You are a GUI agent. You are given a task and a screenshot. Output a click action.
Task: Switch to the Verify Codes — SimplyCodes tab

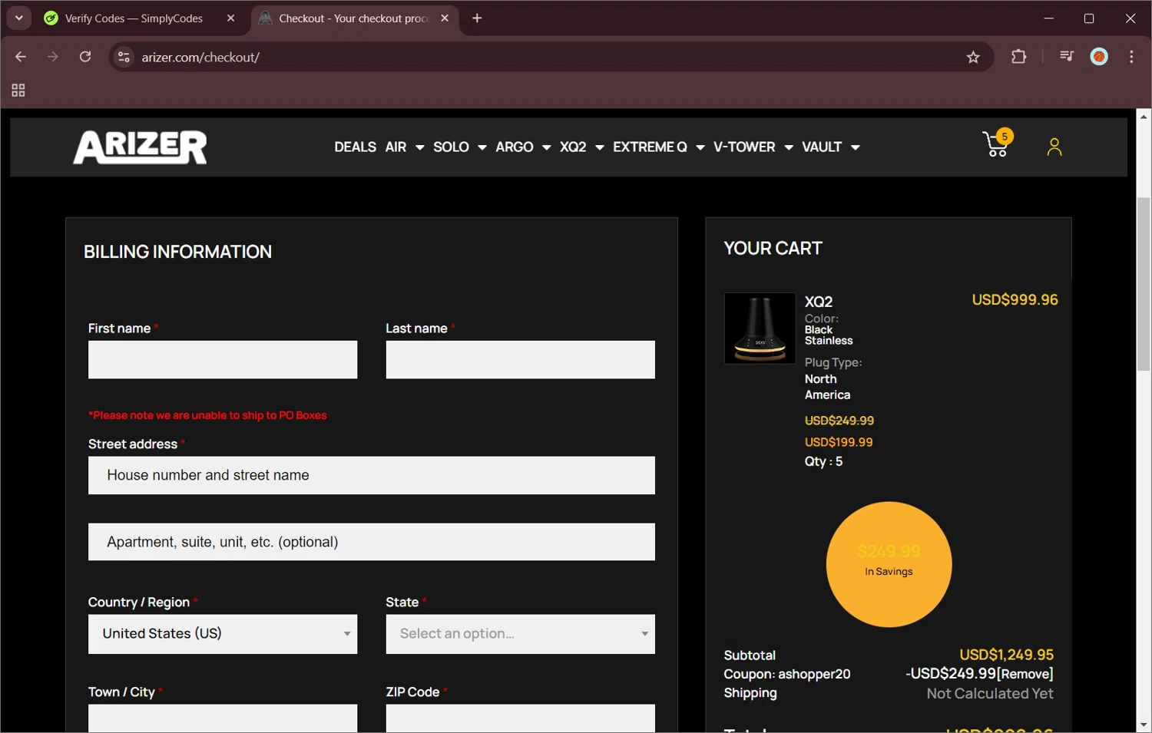[x=134, y=18]
